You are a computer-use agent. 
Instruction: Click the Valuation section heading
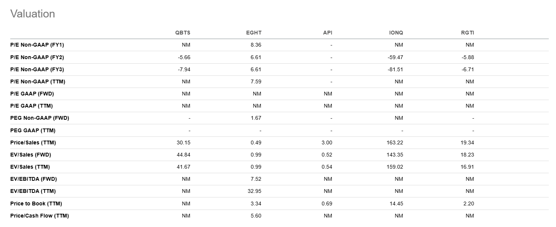(33, 14)
